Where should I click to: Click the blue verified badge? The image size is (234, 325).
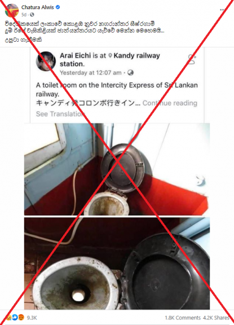58,7
